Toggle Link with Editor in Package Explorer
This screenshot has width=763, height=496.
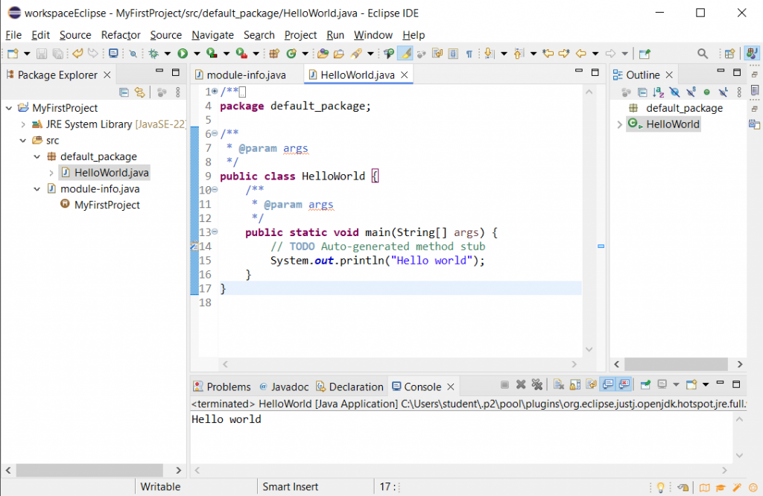[x=139, y=92]
